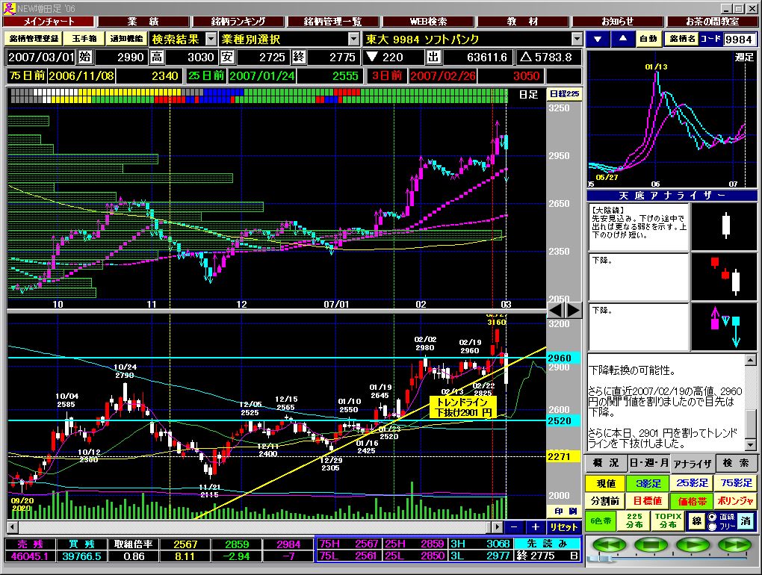The width and height of the screenshot is (762, 575).
Task: Switch to the 日・週・月 tab
Action: tap(648, 463)
